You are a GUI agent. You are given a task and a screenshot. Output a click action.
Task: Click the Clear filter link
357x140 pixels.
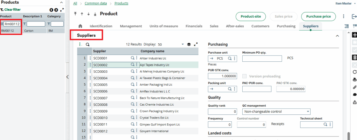[x=12, y=10]
